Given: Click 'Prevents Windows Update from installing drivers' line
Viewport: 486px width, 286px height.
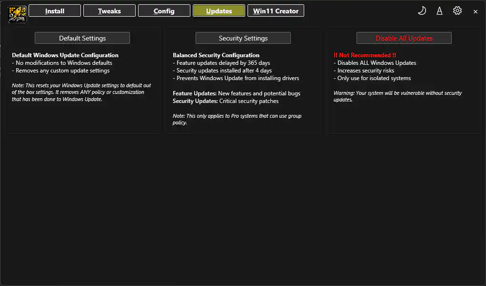Looking at the screenshot, I should pos(236,78).
